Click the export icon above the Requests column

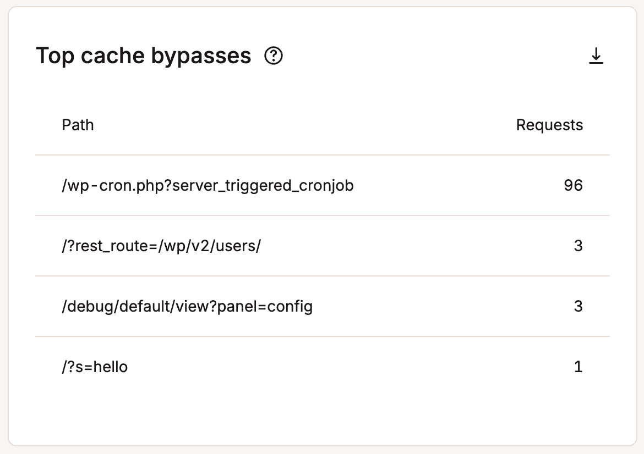point(596,56)
